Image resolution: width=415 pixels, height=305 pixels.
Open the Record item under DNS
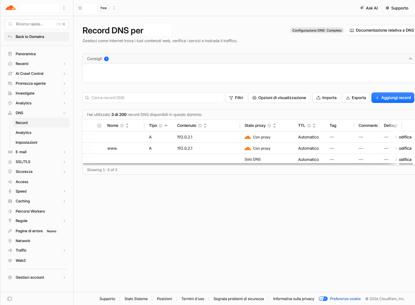click(x=41, y=123)
